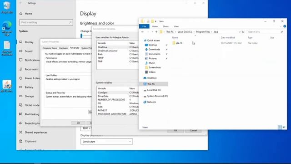Image resolution: width=291 pixels, height=164 pixels.
Task: Open File menu in File Explorer
Action: tap(144, 26)
